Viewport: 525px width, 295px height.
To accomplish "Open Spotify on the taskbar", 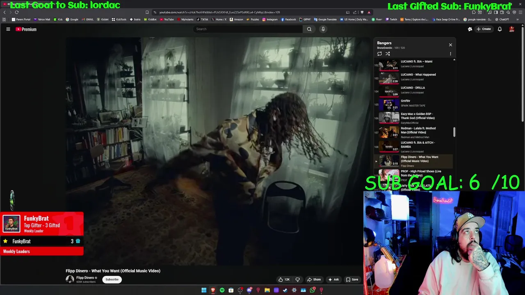I will pos(222,290).
